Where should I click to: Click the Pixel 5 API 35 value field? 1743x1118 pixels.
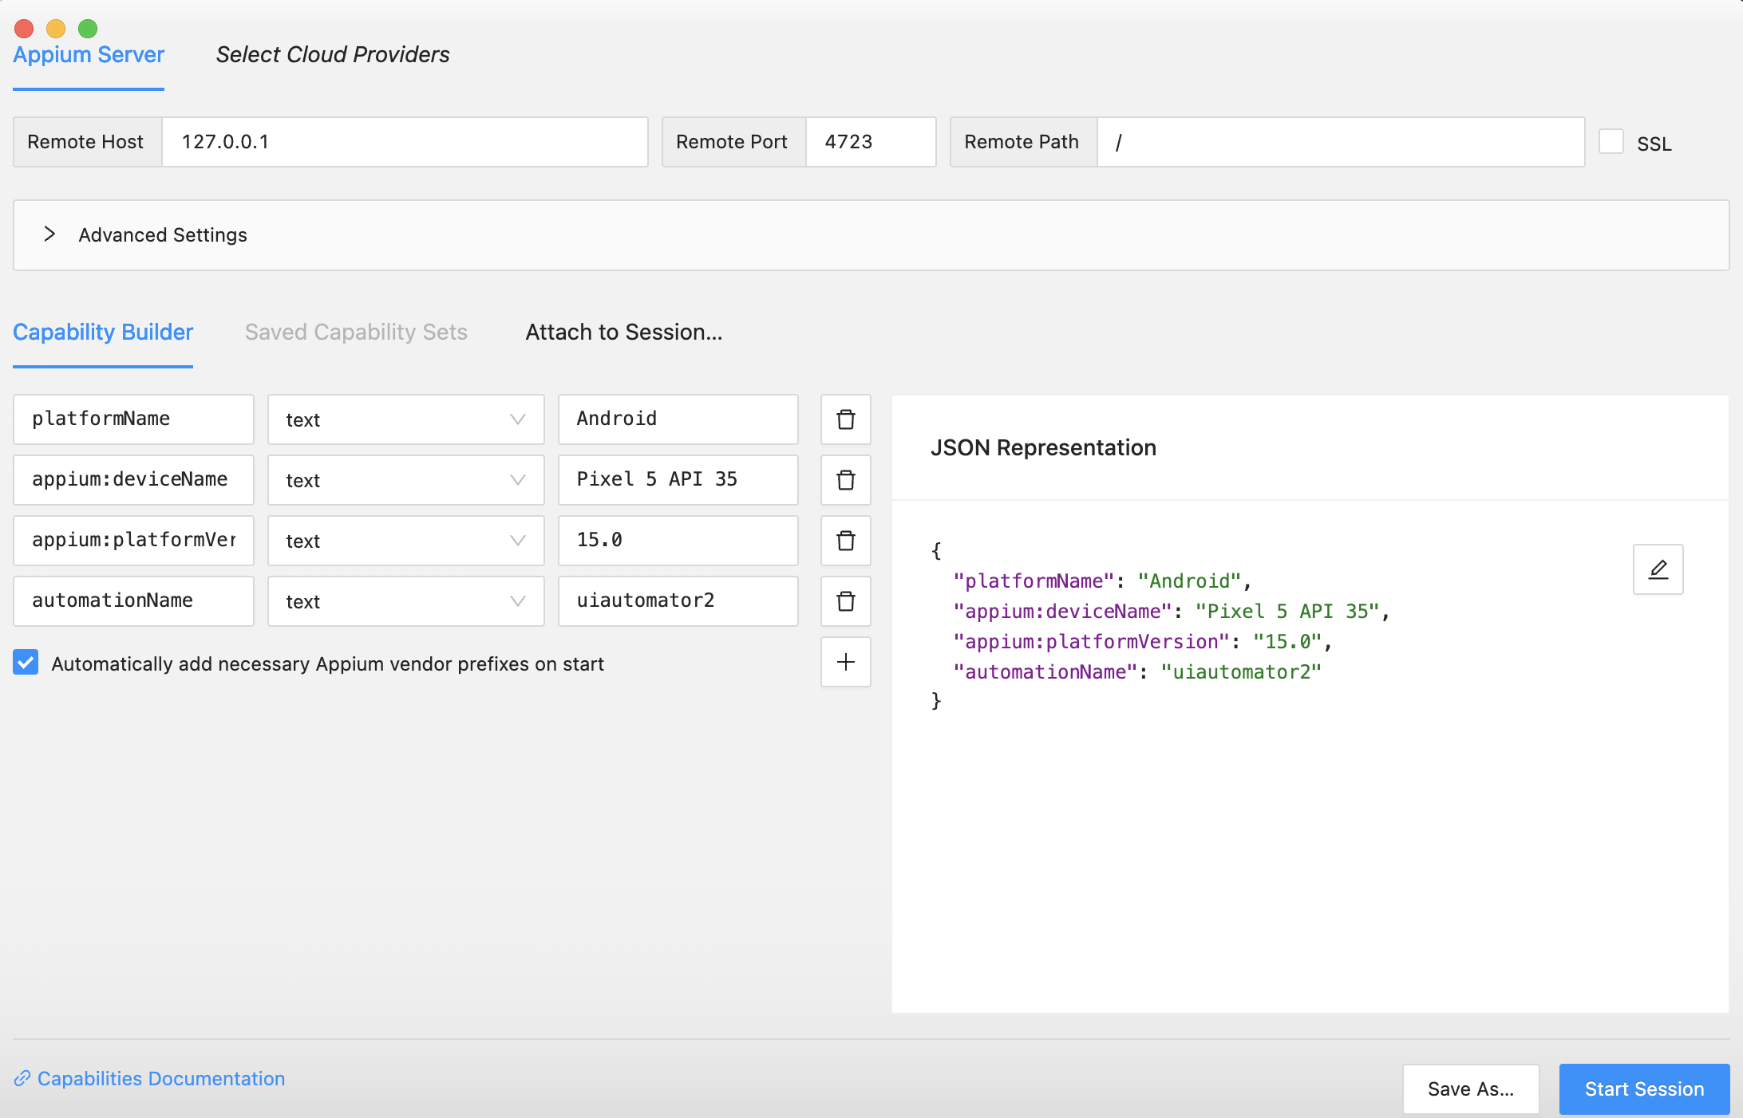[x=678, y=480]
